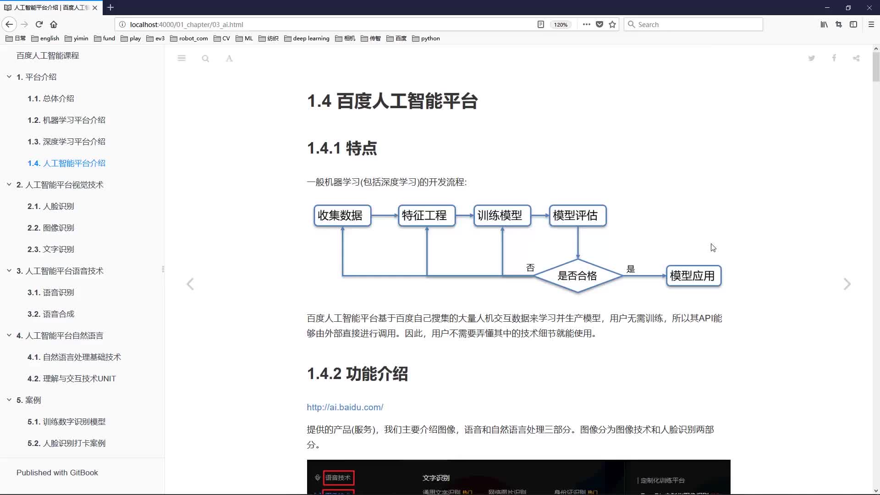Image resolution: width=880 pixels, height=495 pixels.
Task: Open the Firefox hamburger menu
Action: tap(871, 24)
